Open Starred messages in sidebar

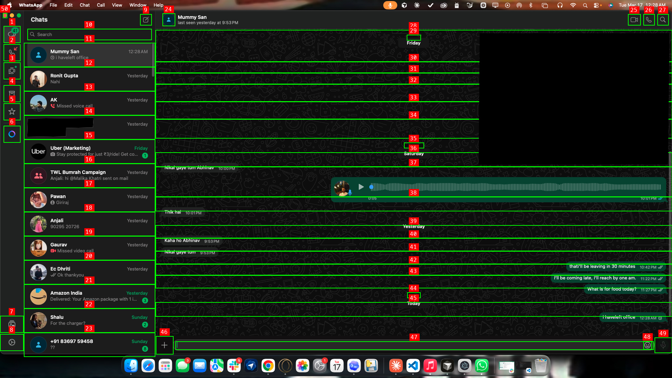click(x=12, y=112)
